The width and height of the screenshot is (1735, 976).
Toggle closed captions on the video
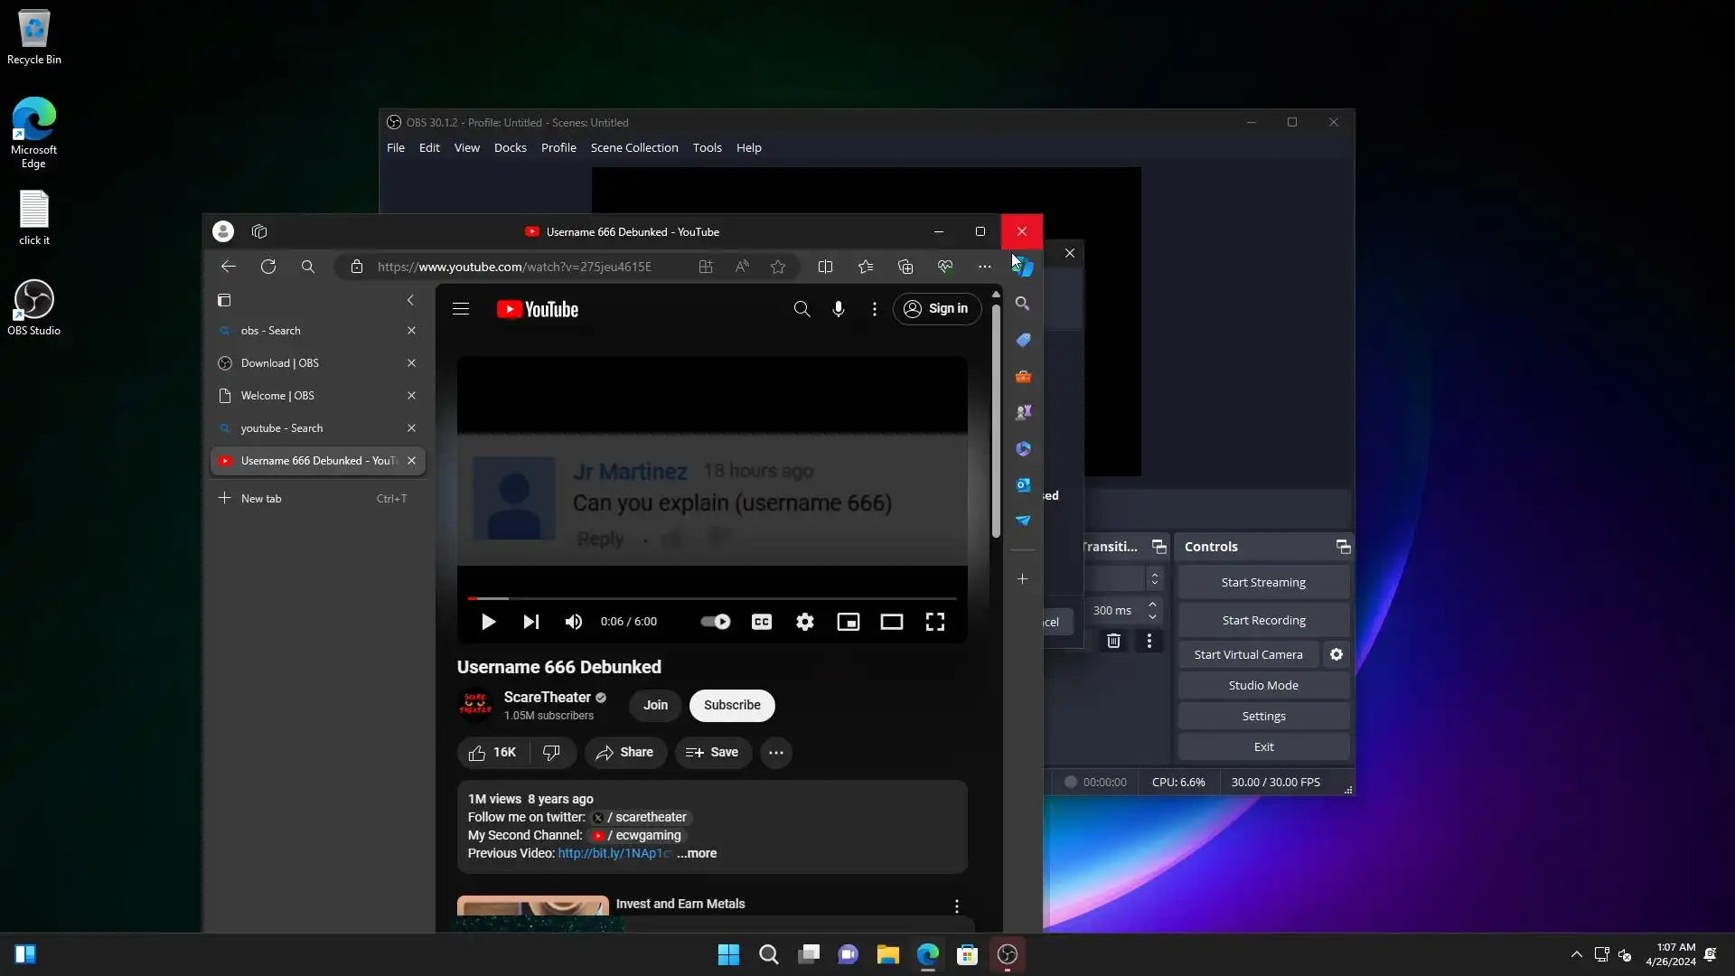pyautogui.click(x=762, y=622)
